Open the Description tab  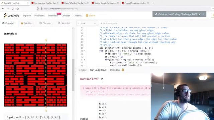point(9,23)
